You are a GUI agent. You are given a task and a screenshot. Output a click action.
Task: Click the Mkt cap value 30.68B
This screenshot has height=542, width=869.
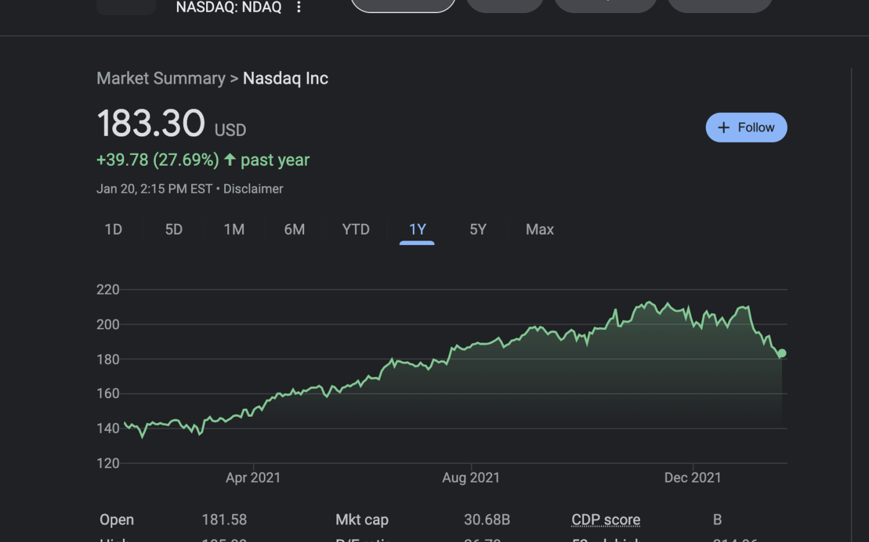[x=487, y=520]
